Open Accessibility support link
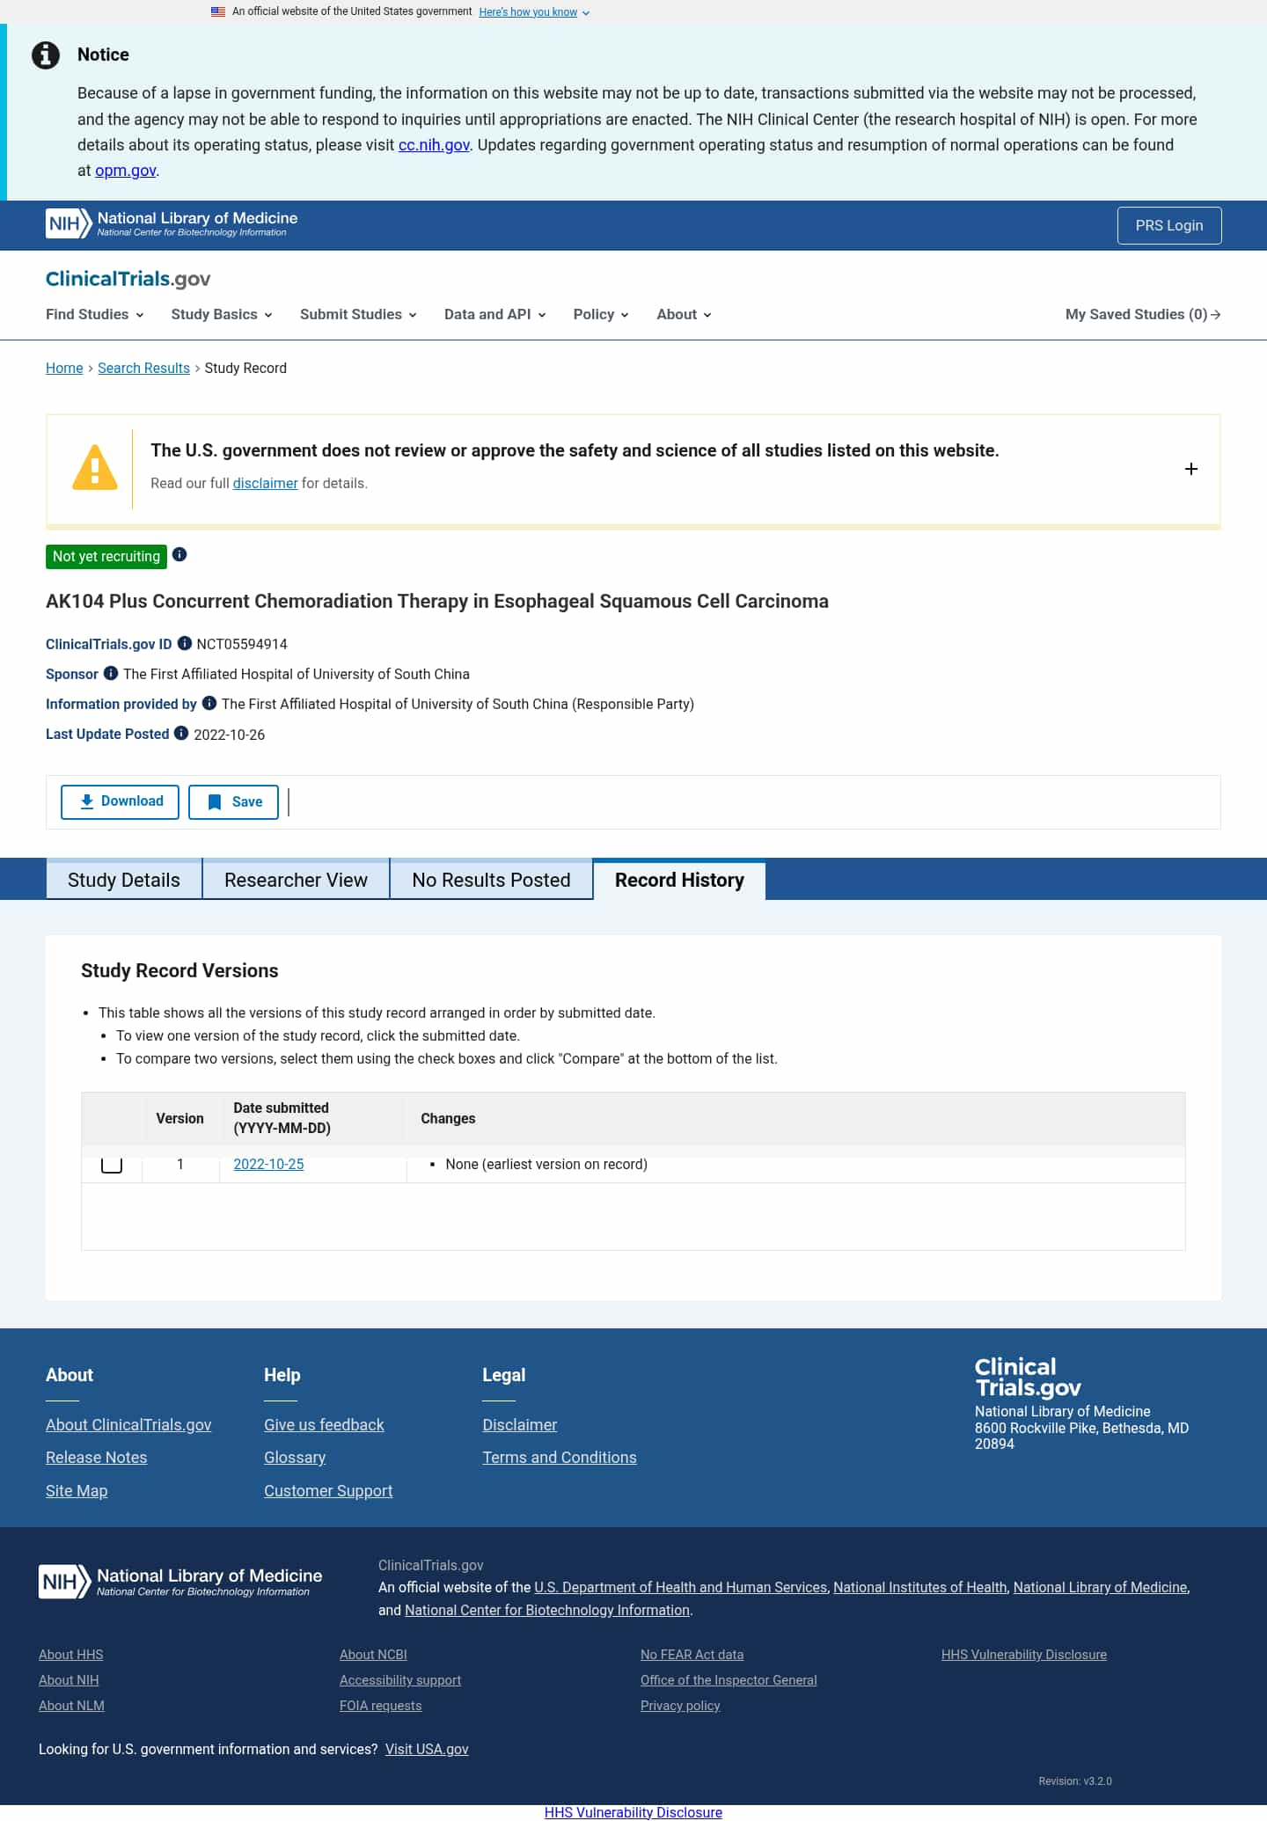This screenshot has width=1267, height=1821. (x=400, y=1679)
